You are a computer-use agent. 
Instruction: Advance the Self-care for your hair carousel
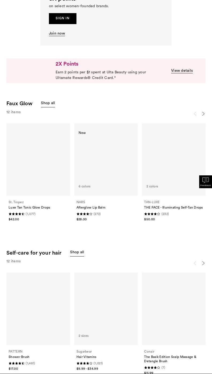pyautogui.click(x=203, y=263)
